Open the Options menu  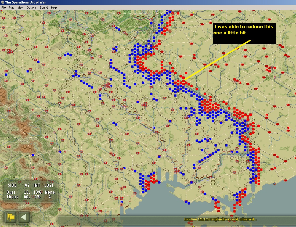tap(31, 8)
